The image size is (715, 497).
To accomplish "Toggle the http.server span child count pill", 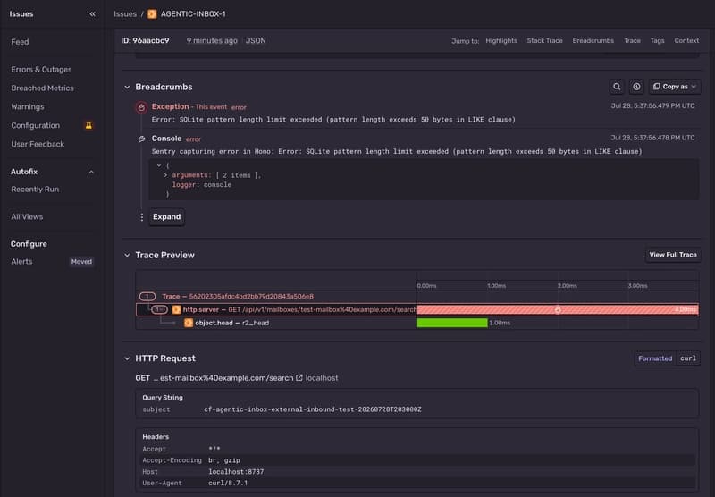I will pos(159,309).
